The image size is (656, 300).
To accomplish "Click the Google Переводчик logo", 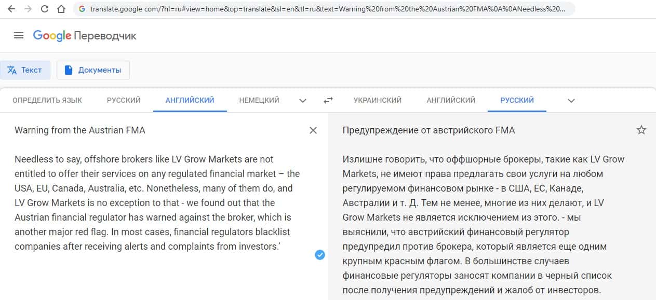I will click(85, 35).
